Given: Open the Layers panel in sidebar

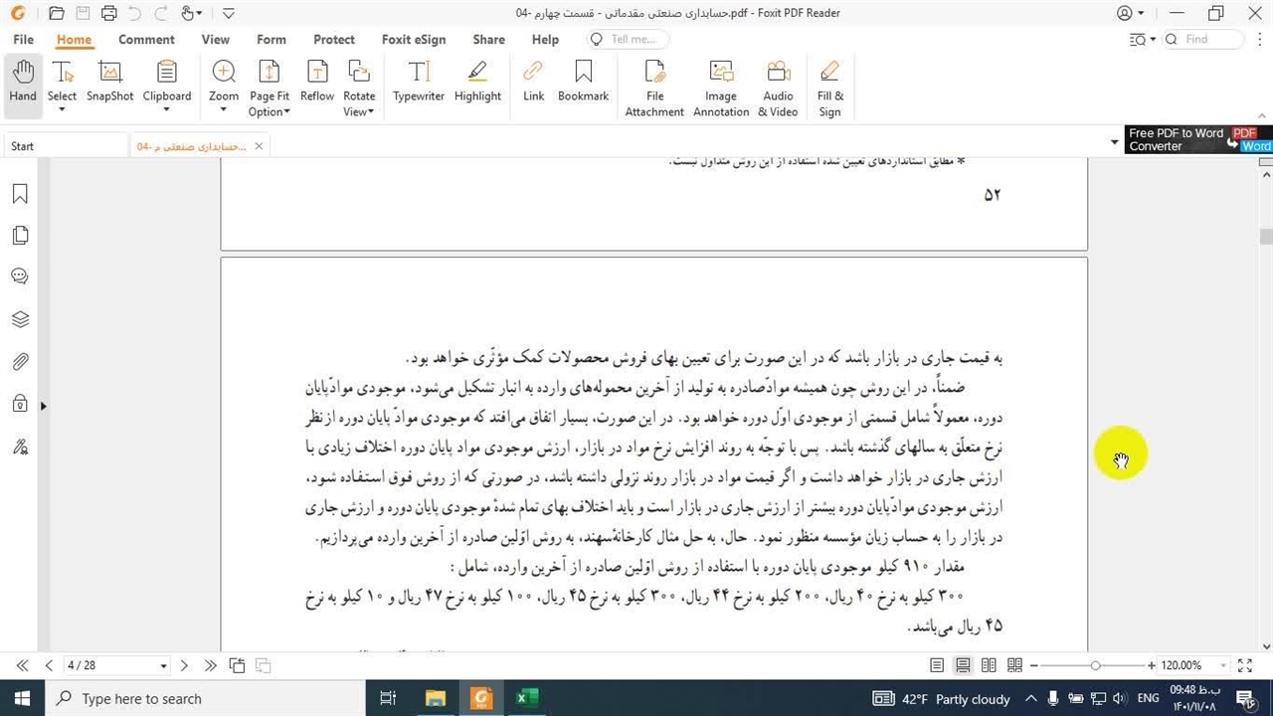Looking at the screenshot, I should point(20,319).
